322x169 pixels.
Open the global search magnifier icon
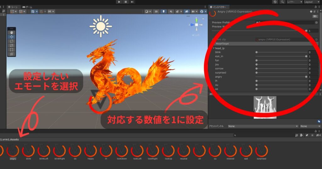283,2
